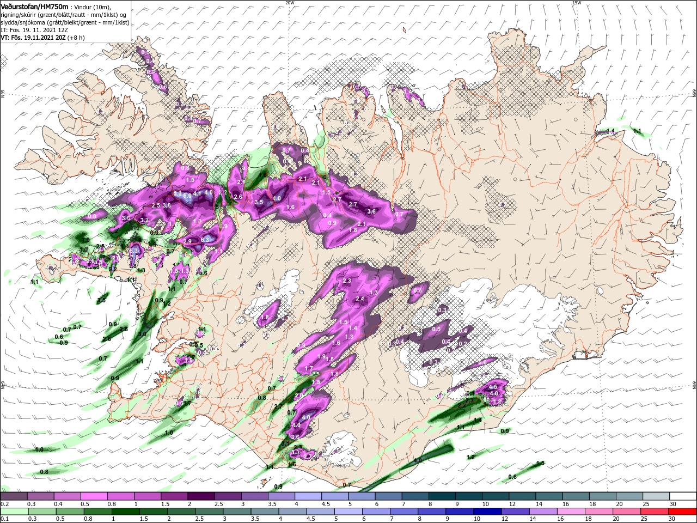
Task: Pick the pink 16 rain-scale swatch
Action: 571,512
